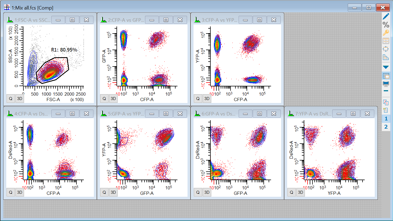Toggle 3D view on FSC-A vs SSC-A plot
Viewport: 393px width, 221px height.
click(x=20, y=99)
